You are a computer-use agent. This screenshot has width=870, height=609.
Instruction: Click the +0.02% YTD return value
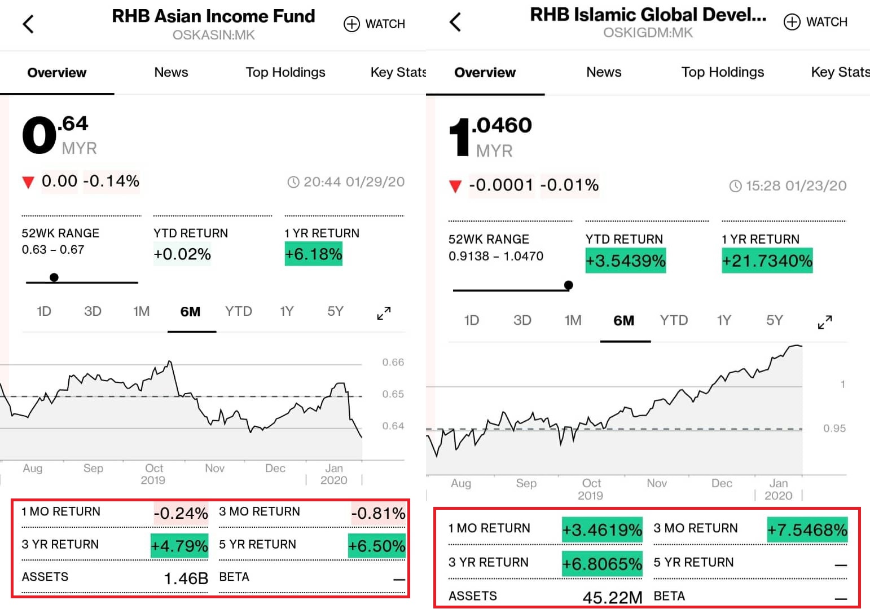pos(182,254)
